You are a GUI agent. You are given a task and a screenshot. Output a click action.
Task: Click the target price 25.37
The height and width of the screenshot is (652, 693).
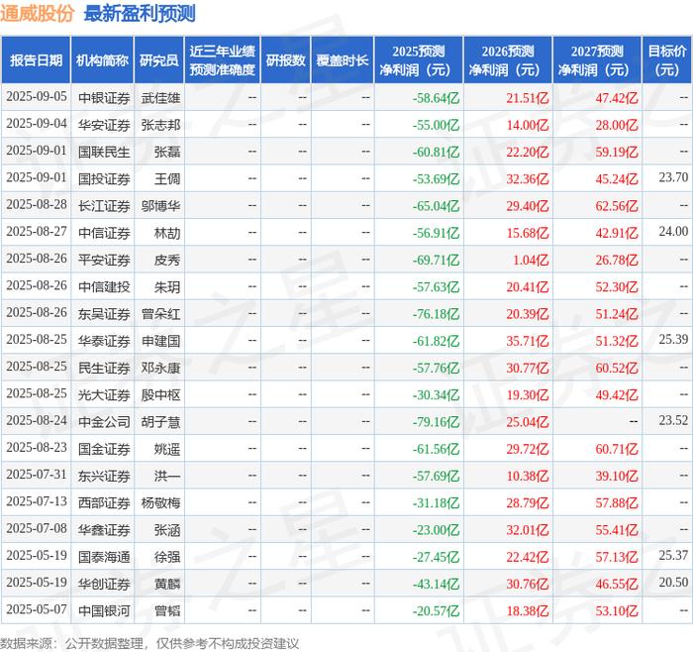673,556
